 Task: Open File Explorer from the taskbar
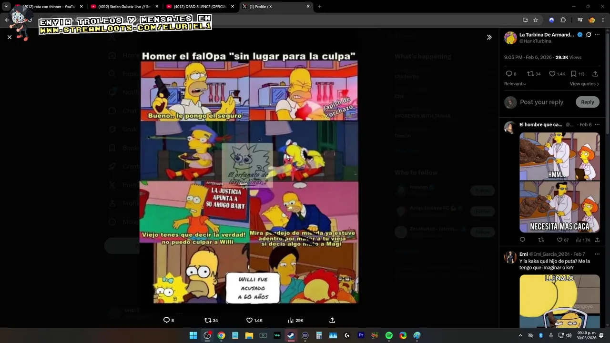pos(249,335)
